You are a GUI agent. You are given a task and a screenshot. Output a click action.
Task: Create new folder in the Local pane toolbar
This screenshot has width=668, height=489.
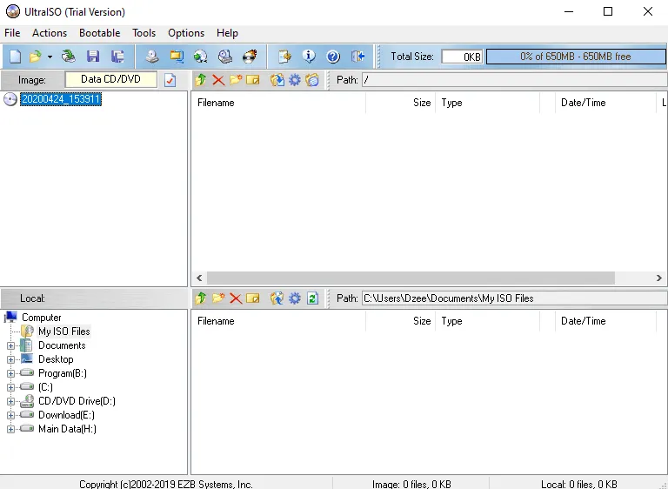click(218, 298)
